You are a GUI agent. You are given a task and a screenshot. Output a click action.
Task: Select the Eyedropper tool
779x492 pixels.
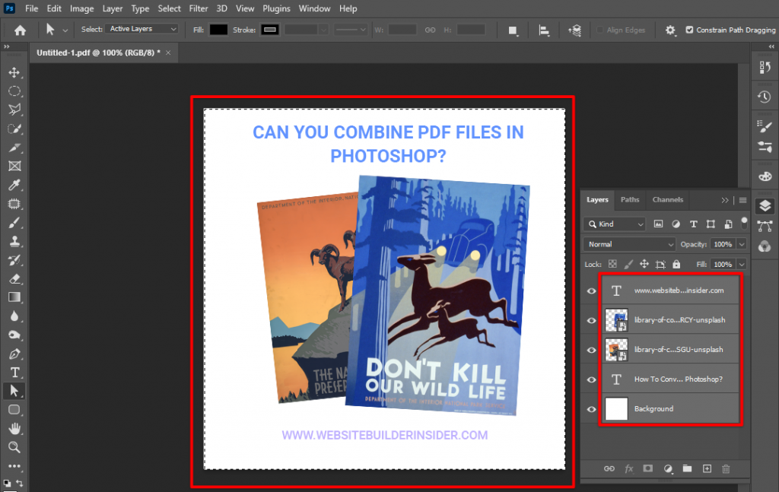(14, 186)
